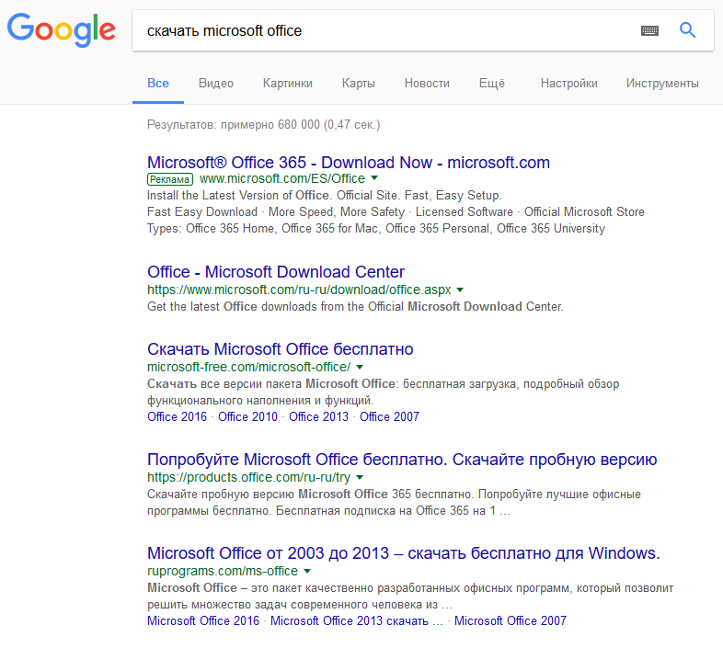Open the on-screen keyboard icon

point(649,31)
